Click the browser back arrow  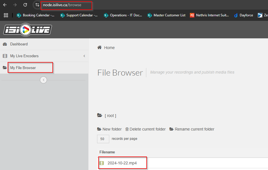pyautogui.click(x=5, y=5)
